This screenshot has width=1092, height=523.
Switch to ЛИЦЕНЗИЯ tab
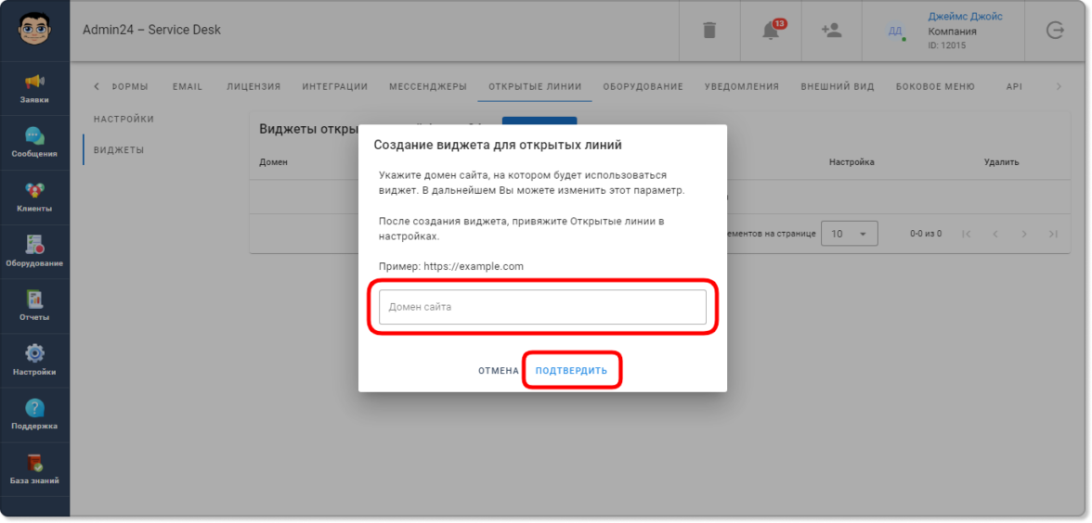[x=253, y=87]
